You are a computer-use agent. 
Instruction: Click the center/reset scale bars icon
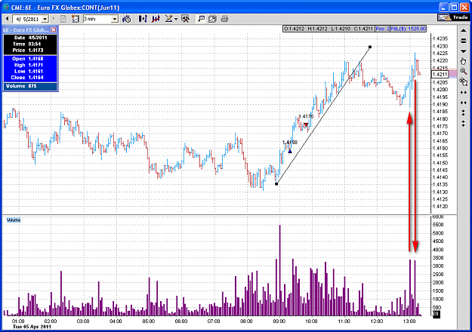464,41
